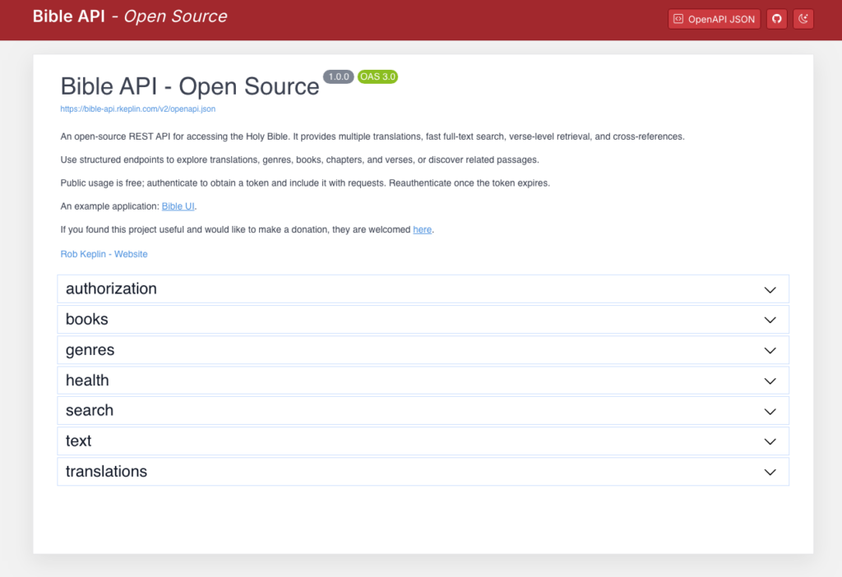This screenshot has height=577, width=842.
Task: Click the OpenAPI JSON button
Action: click(714, 19)
